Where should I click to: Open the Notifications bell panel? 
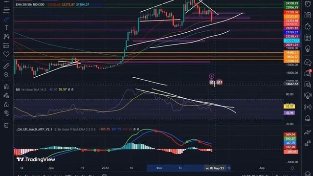click(x=308, y=118)
